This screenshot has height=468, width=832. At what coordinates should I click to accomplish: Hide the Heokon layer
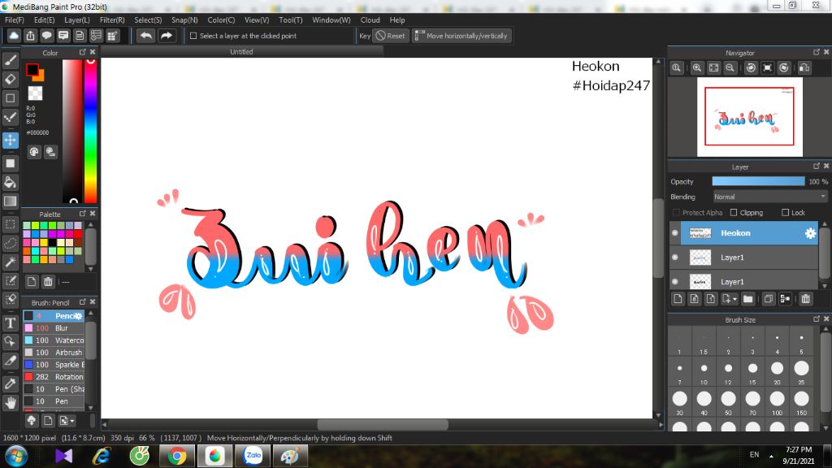(675, 233)
